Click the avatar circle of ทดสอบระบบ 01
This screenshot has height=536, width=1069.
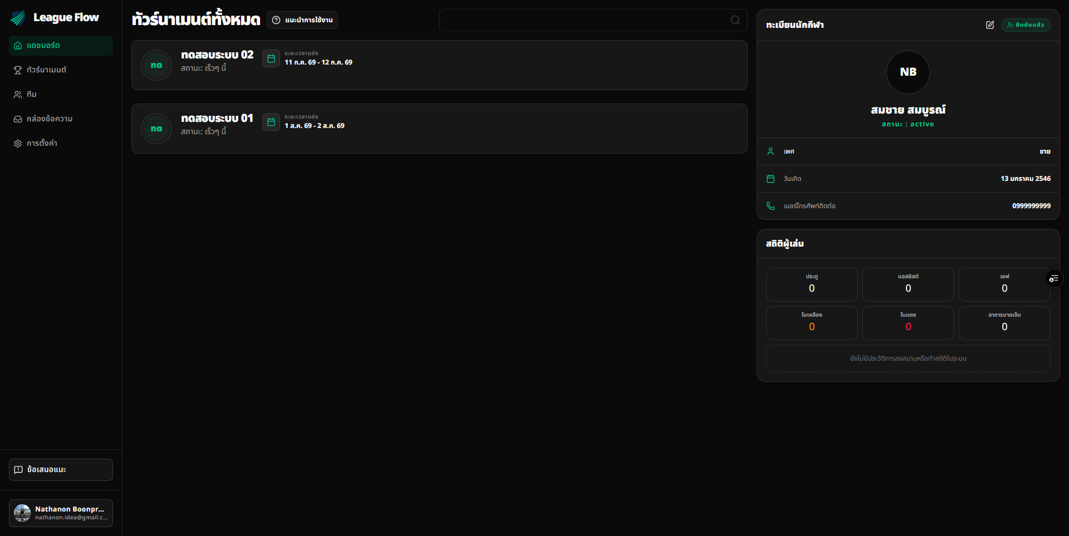pos(156,129)
